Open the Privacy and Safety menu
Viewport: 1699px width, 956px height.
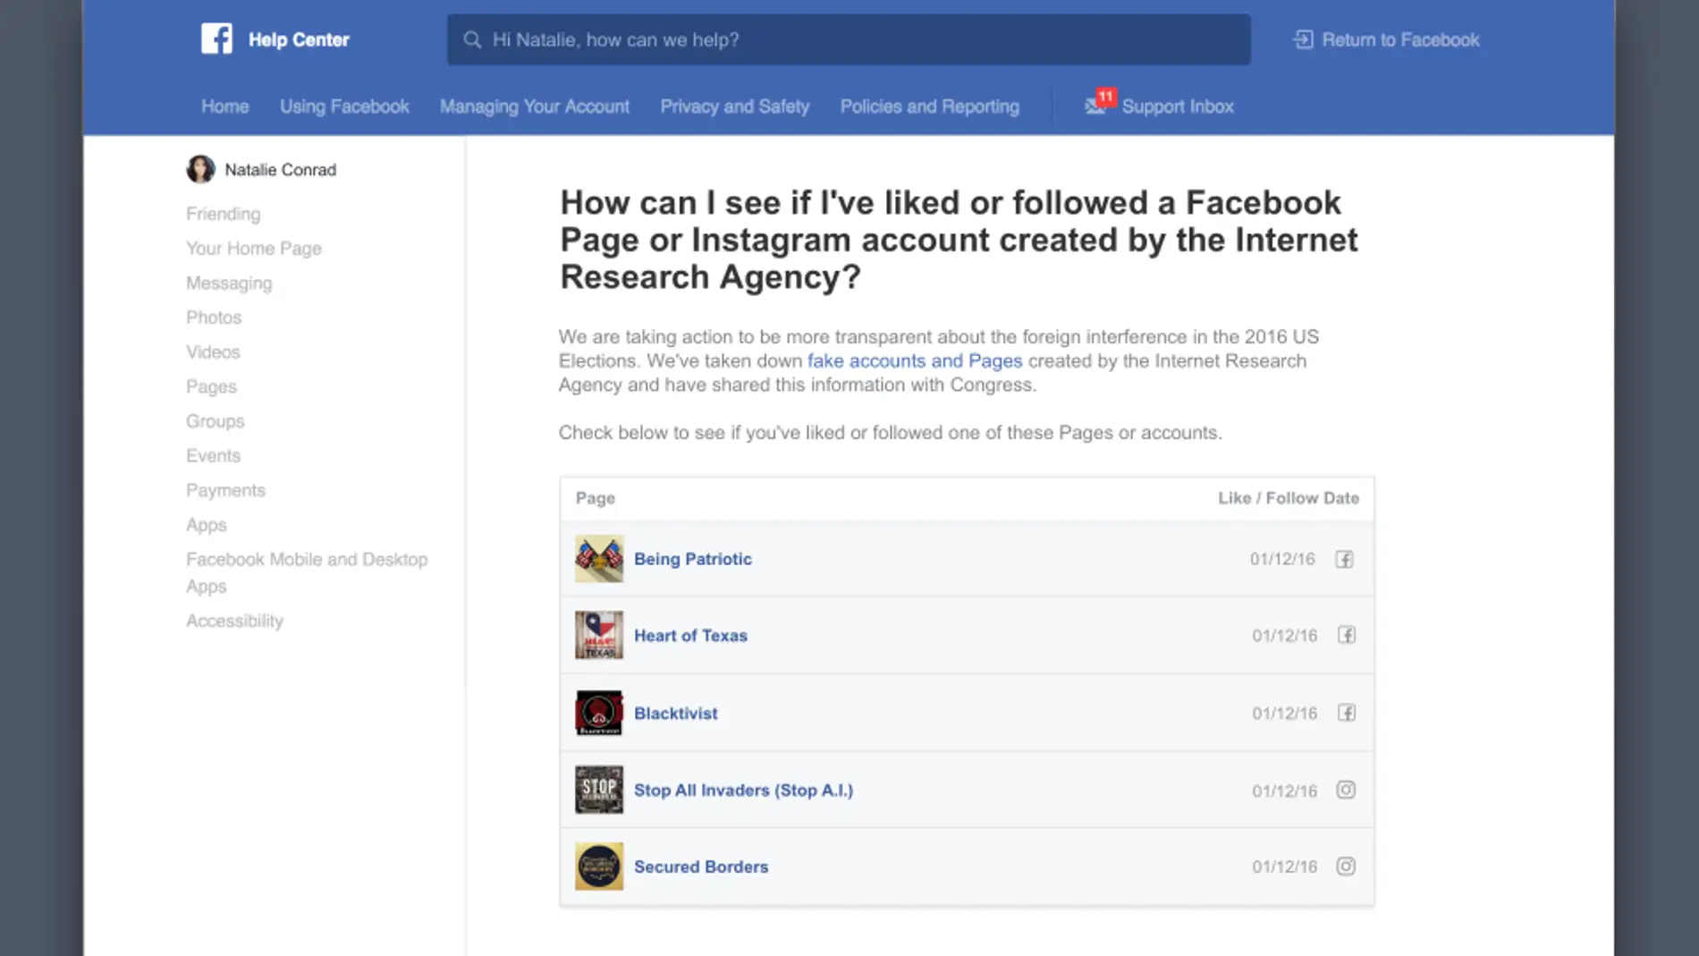pyautogui.click(x=734, y=106)
